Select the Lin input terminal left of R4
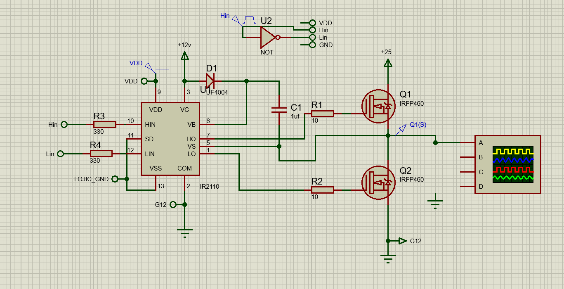564x289 pixels. pos(61,154)
